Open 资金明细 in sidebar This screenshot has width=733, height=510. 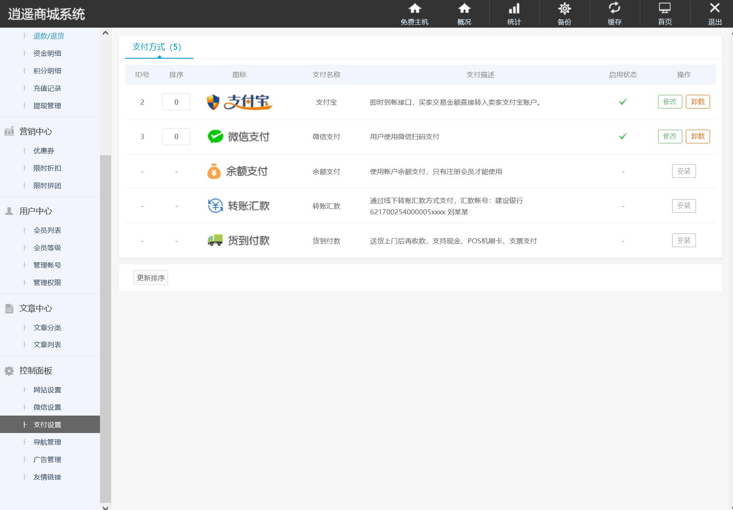point(47,54)
